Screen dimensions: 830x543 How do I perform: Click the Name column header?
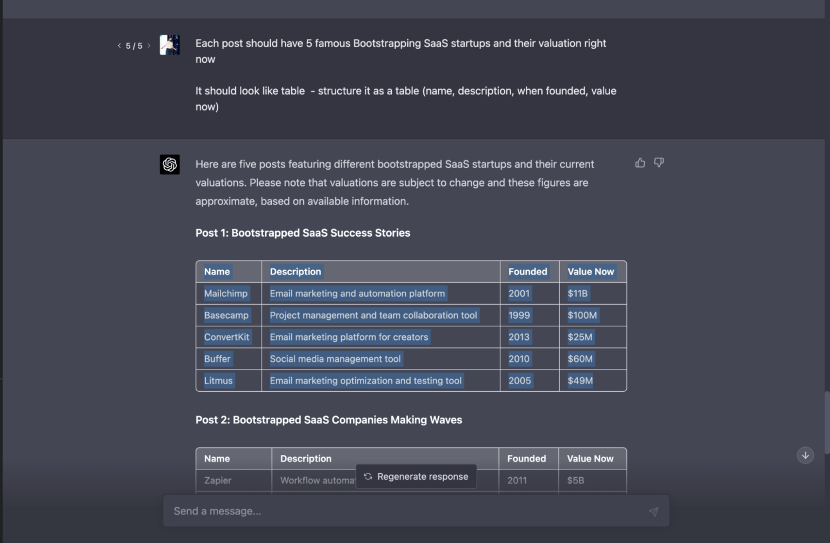[x=217, y=271]
